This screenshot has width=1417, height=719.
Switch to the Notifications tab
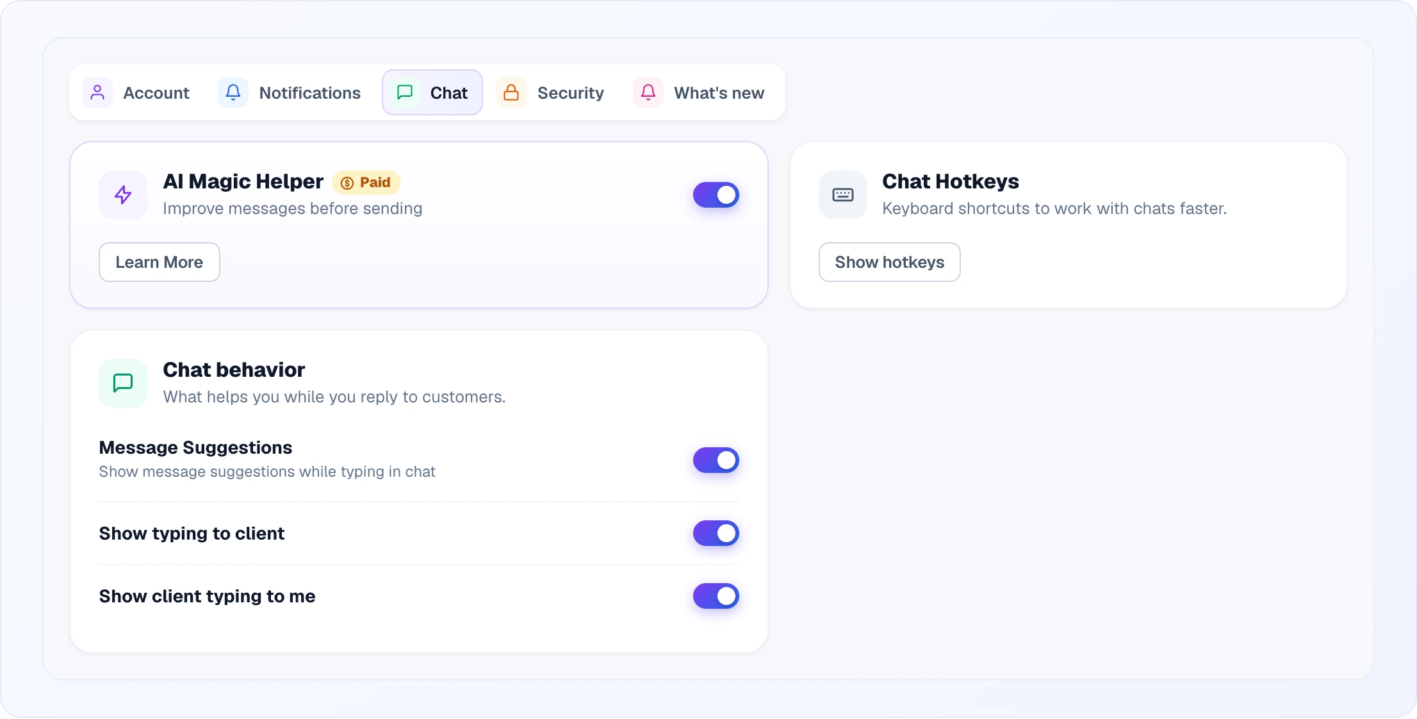290,92
